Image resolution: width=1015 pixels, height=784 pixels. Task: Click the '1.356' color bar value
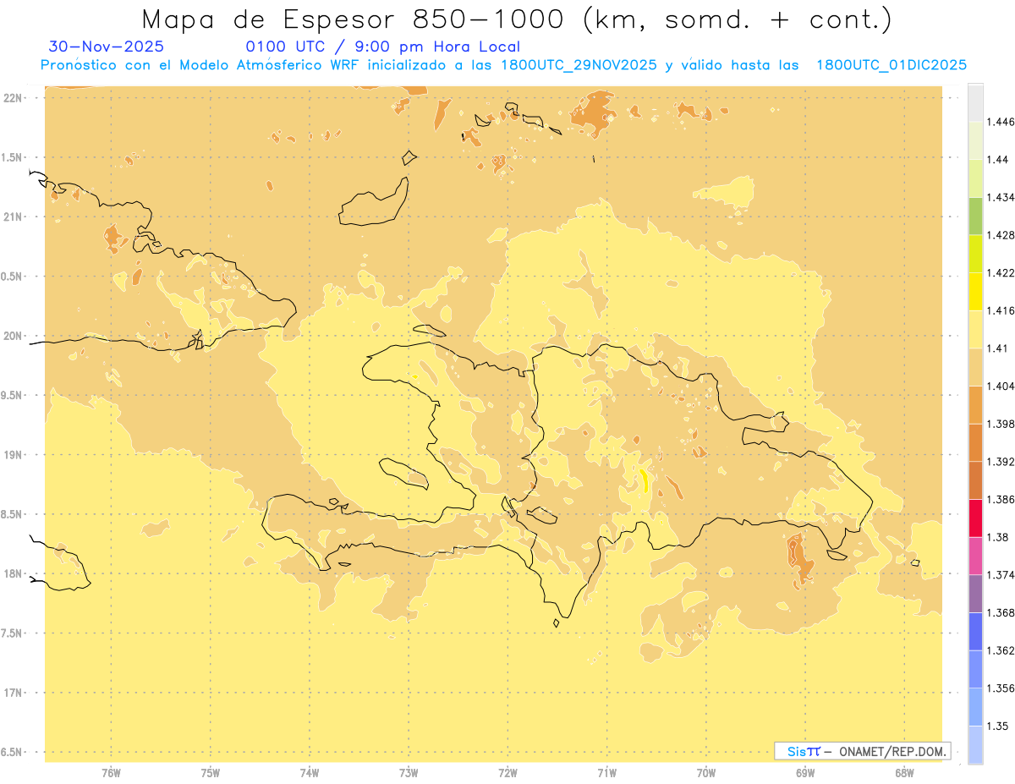point(1001,688)
